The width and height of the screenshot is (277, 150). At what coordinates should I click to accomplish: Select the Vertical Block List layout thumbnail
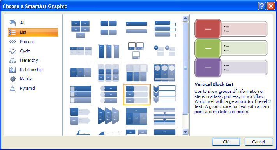(x=137, y=94)
